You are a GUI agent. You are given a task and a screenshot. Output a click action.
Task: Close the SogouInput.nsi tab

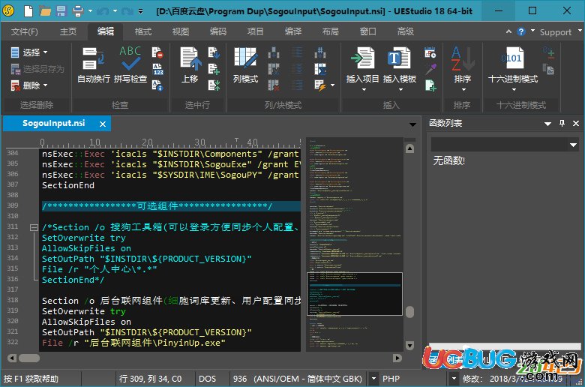103,124
